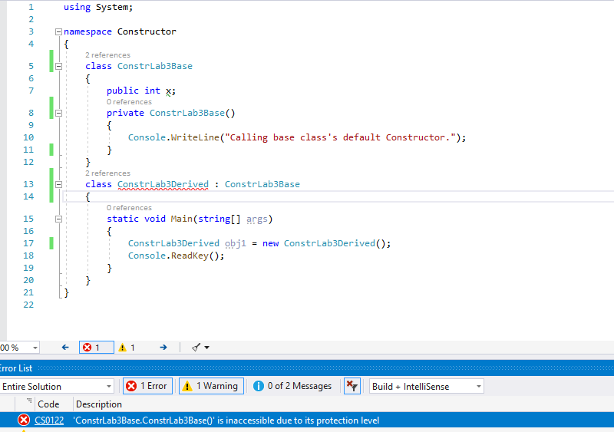The image size is (614, 432).
Task: Collapse the class ConstrLab3Base outline toggle
Action: click(x=59, y=66)
